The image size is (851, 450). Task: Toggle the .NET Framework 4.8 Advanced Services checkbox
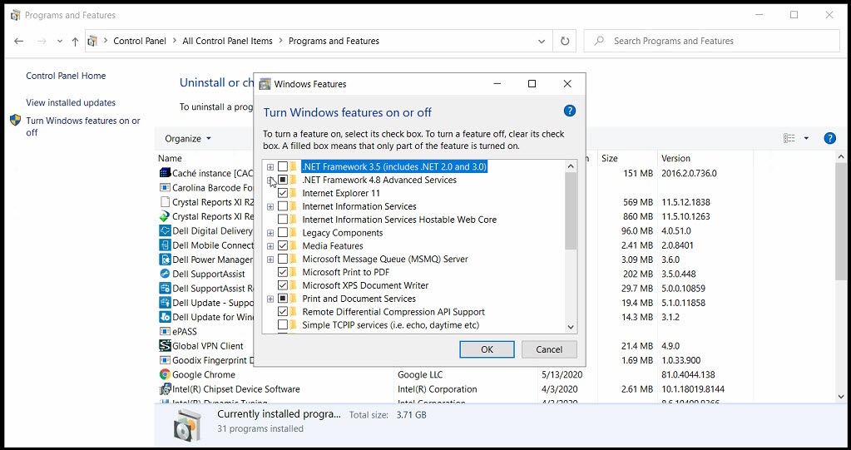(x=283, y=180)
